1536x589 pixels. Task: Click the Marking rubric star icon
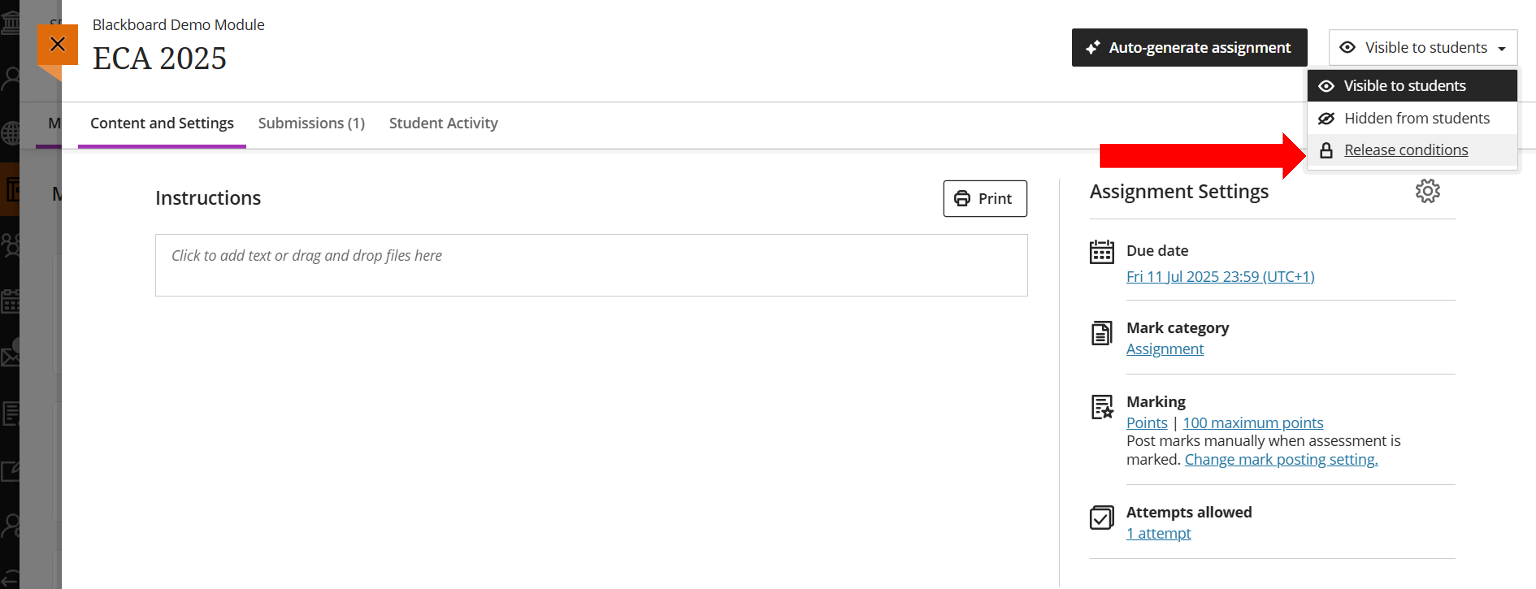(x=1102, y=407)
